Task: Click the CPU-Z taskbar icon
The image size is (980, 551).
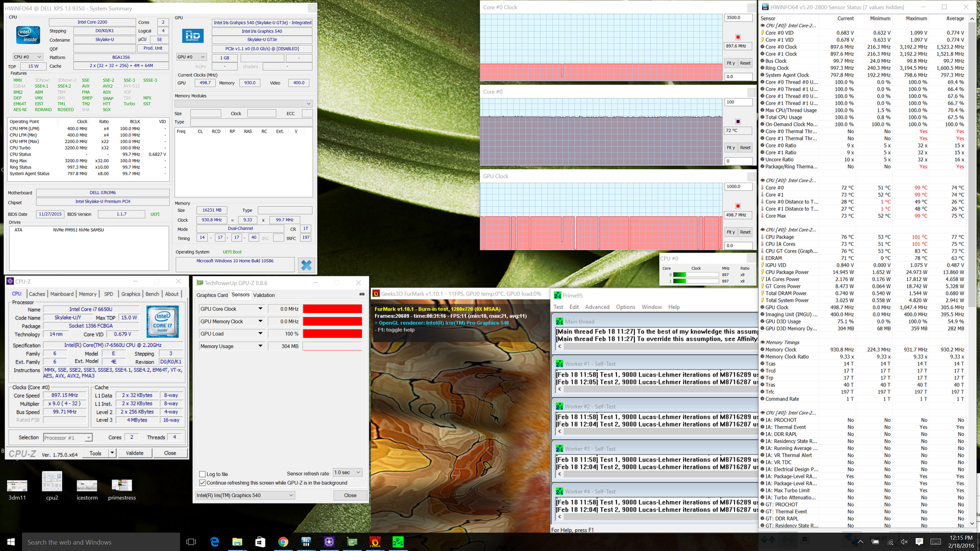Action: pos(329,542)
